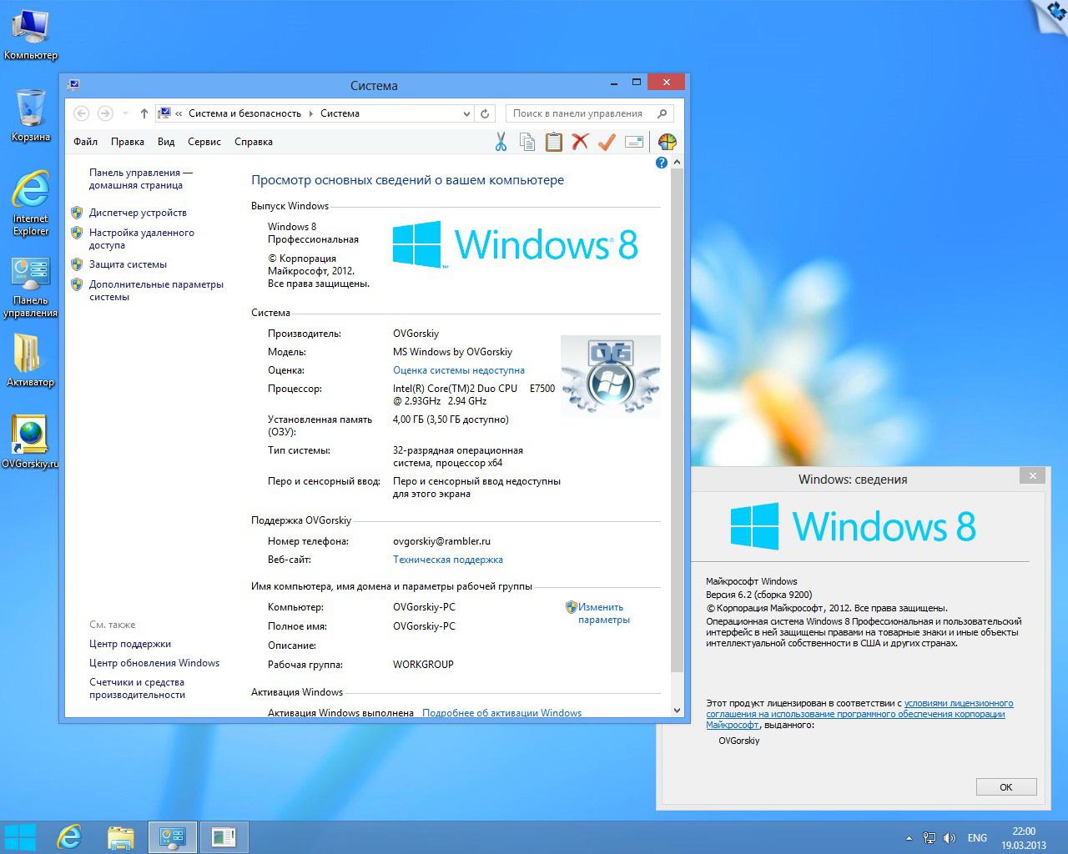Click the Refresh button in address bar
The height and width of the screenshot is (854, 1068).
[485, 113]
